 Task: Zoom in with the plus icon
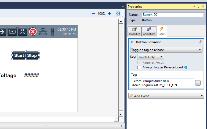110,14
